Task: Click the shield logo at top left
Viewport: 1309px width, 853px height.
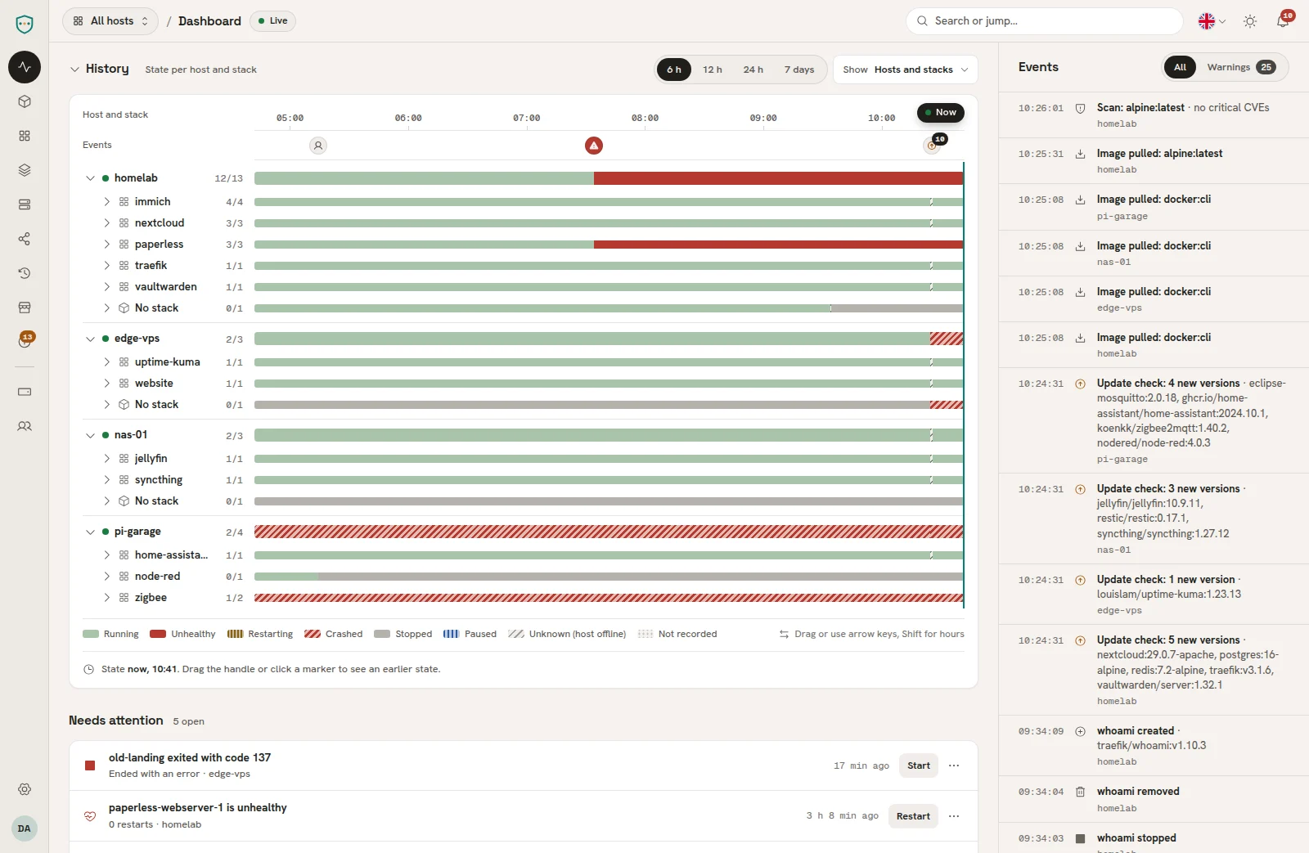Action: pos(25,24)
